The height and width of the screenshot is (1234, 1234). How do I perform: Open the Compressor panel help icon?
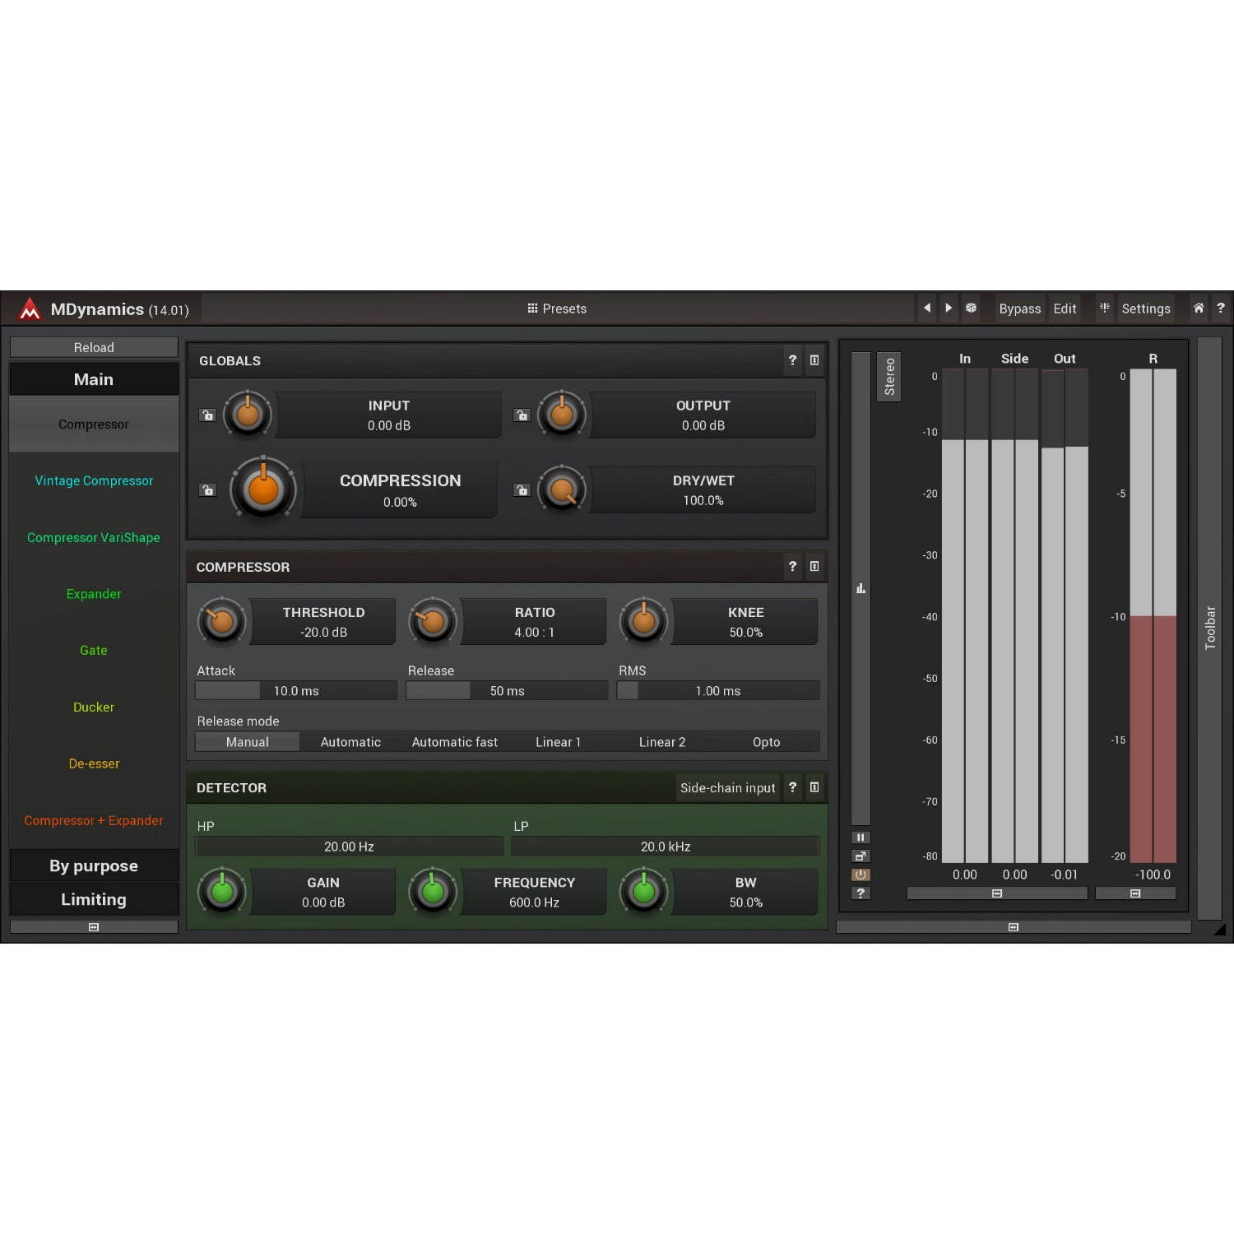[x=792, y=567]
